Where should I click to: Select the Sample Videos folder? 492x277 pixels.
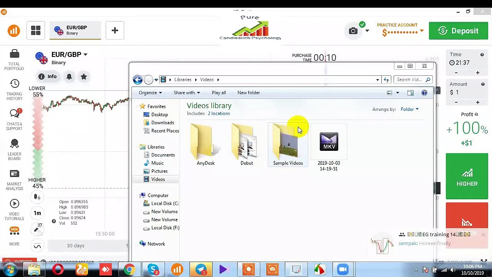288,145
